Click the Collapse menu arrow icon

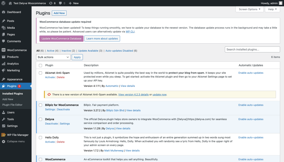3,141
